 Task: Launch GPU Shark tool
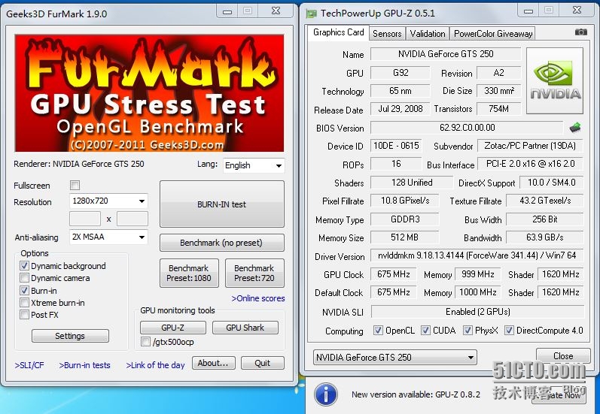(245, 328)
